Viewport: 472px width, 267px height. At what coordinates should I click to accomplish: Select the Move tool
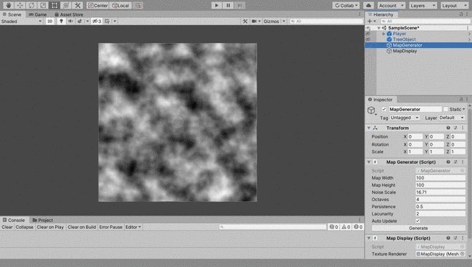tap(20, 6)
